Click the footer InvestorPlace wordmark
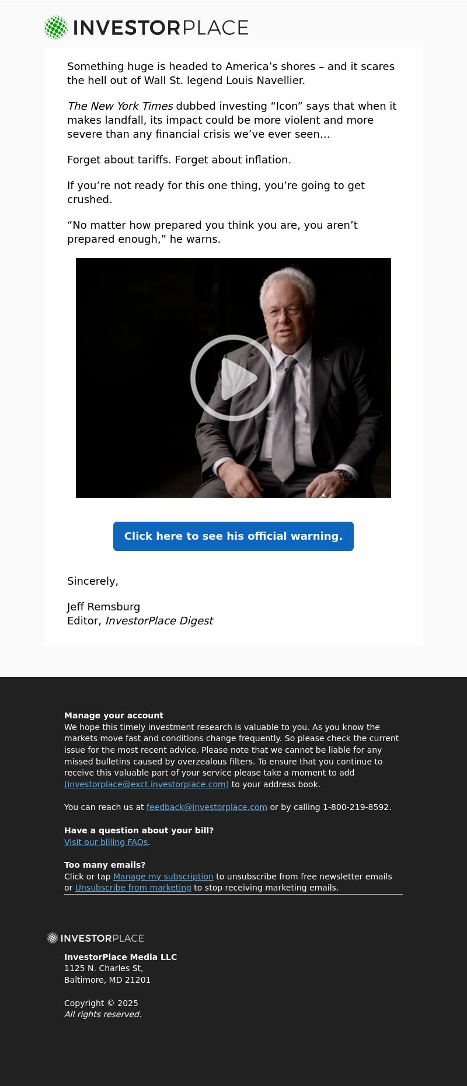The width and height of the screenshot is (467, 1086). (102, 938)
